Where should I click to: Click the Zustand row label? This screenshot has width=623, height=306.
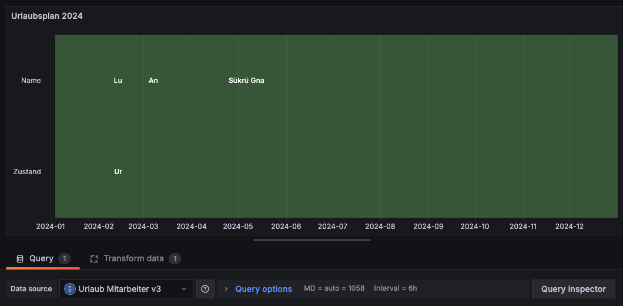27,172
